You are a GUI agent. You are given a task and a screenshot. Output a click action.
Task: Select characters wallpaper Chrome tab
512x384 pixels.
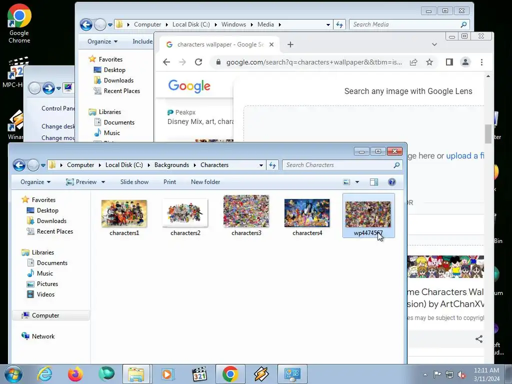pos(219,44)
